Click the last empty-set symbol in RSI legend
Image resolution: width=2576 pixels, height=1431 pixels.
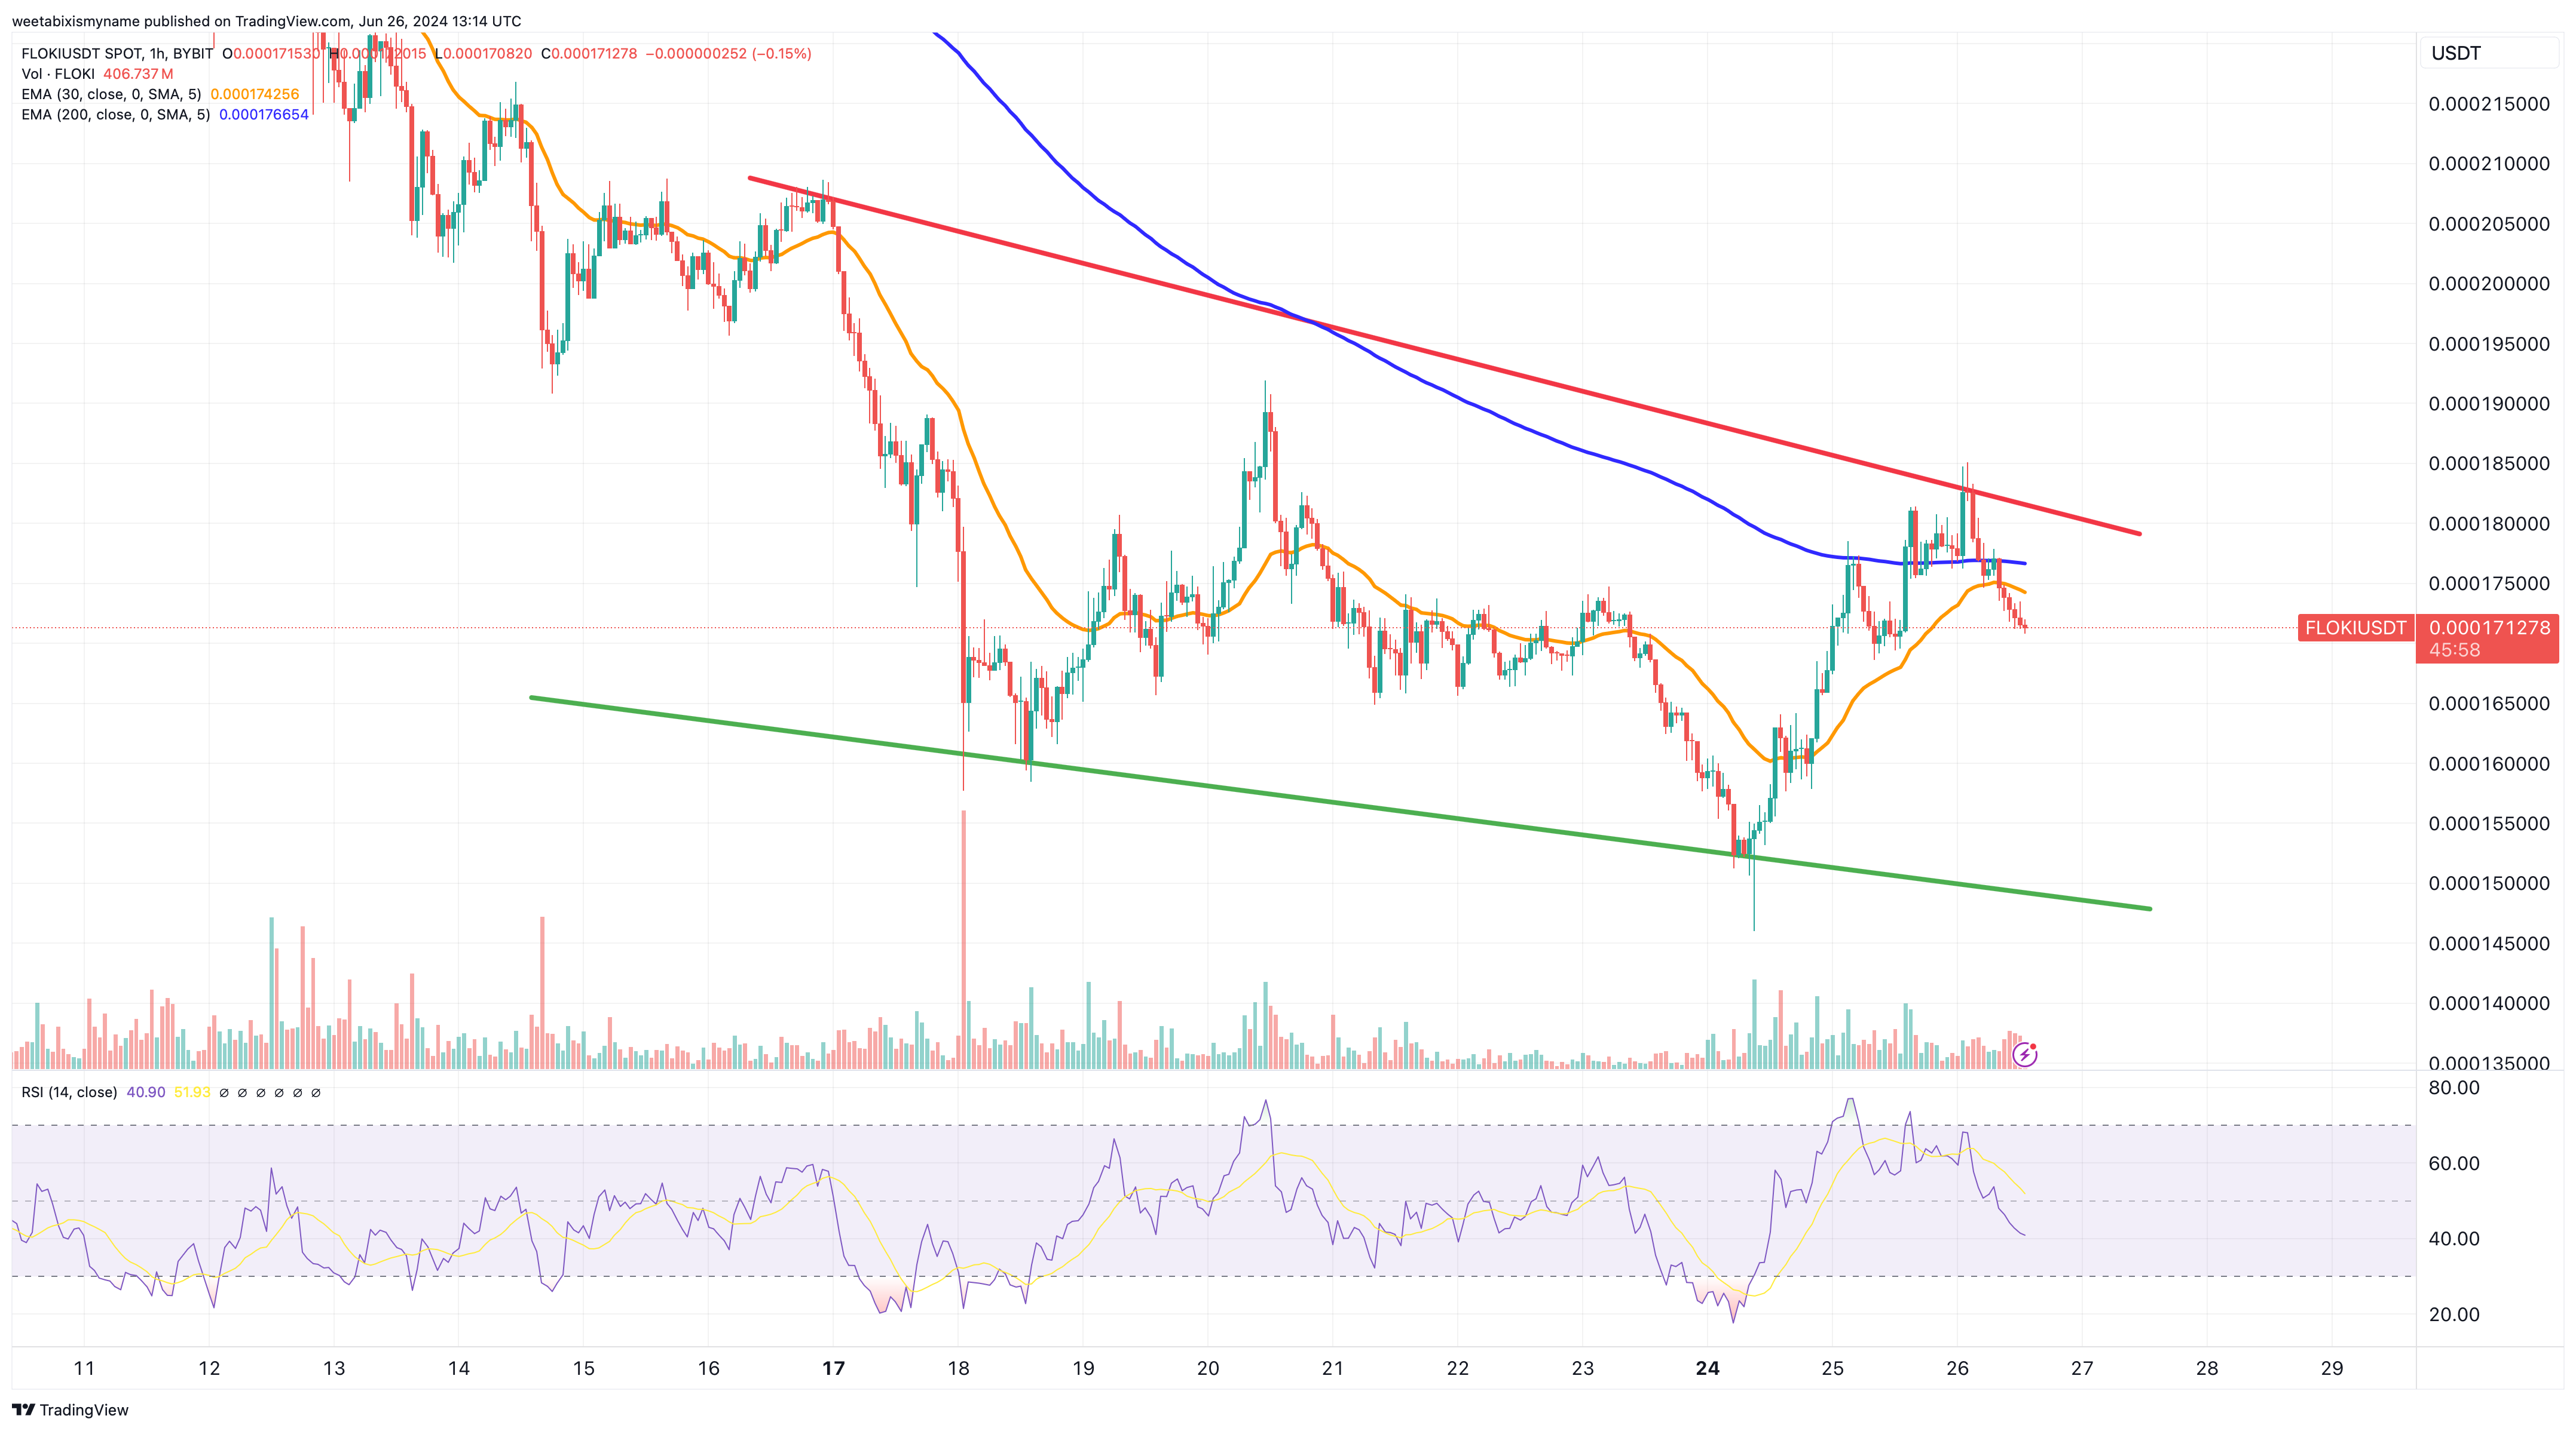coord(316,1092)
